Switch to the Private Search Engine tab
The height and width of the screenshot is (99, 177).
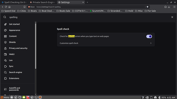click(42, 2)
